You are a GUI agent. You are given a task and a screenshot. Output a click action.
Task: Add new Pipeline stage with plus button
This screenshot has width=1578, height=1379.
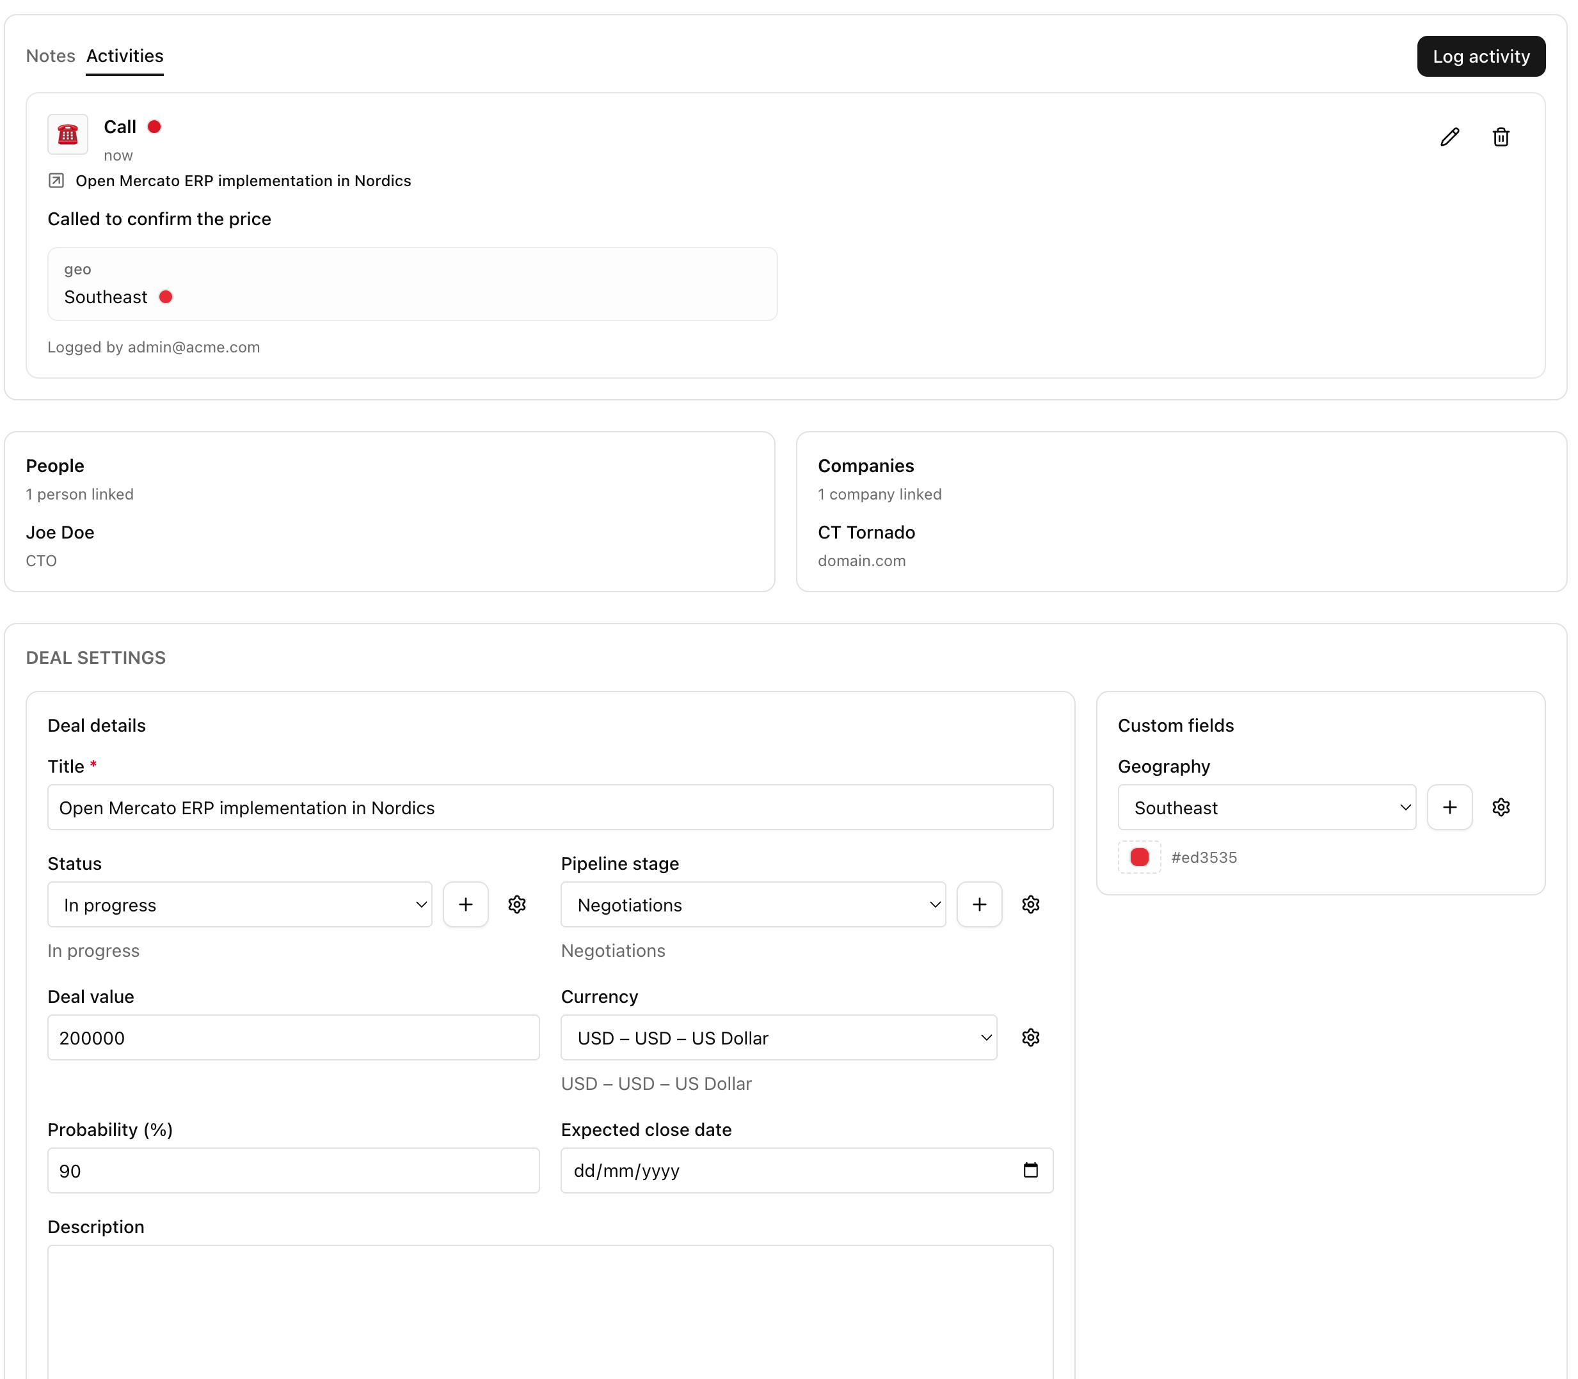pyautogui.click(x=979, y=904)
